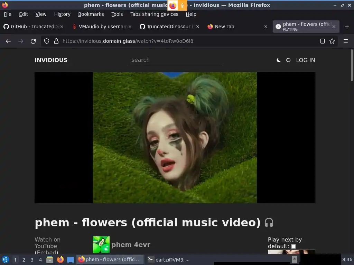354x265 pixels.
Task: Open next video thumbnail below Play next
Action: click(x=291, y=252)
